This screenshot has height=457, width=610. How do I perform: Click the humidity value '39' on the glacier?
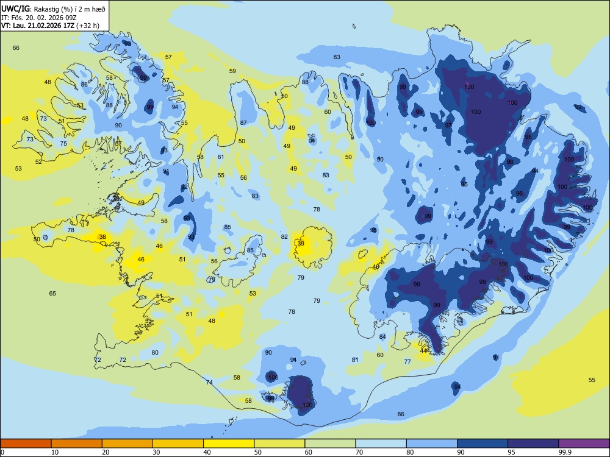coord(301,243)
